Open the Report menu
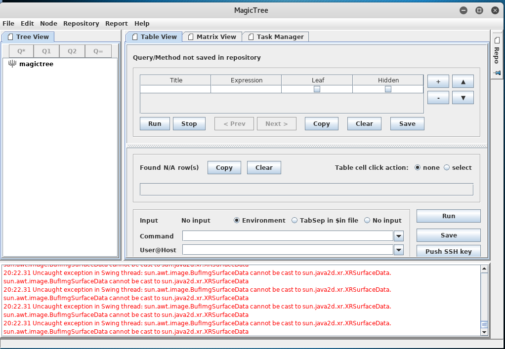This screenshot has width=505, height=349. pos(117,24)
